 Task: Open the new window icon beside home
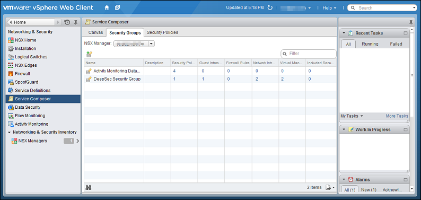117,8
